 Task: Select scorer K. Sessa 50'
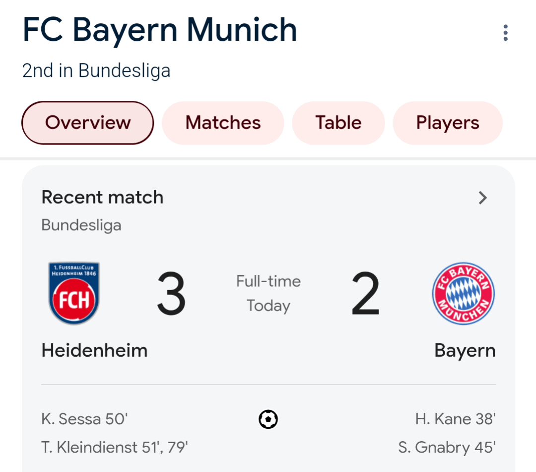click(85, 419)
